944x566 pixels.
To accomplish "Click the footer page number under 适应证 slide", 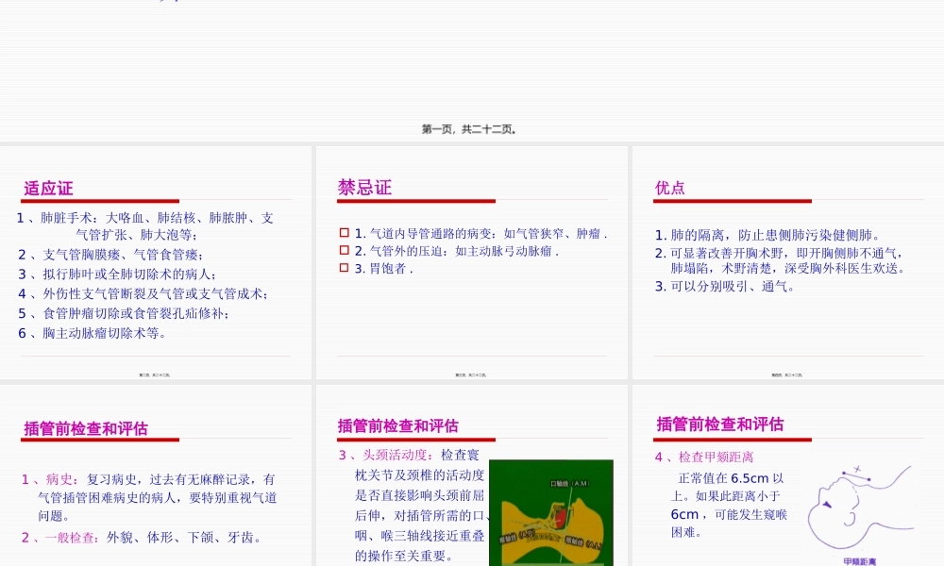I will 156,374.
